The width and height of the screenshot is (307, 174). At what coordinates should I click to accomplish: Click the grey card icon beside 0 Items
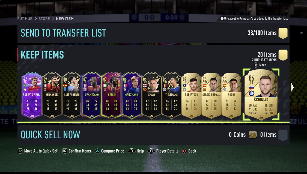coord(283,135)
